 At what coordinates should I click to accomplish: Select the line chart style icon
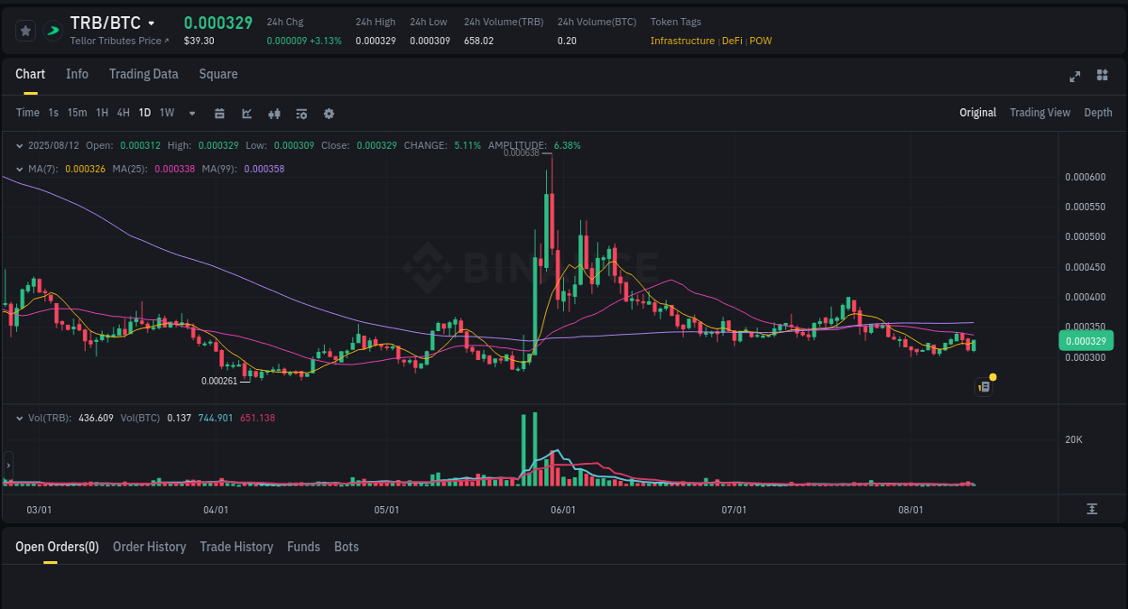point(246,113)
